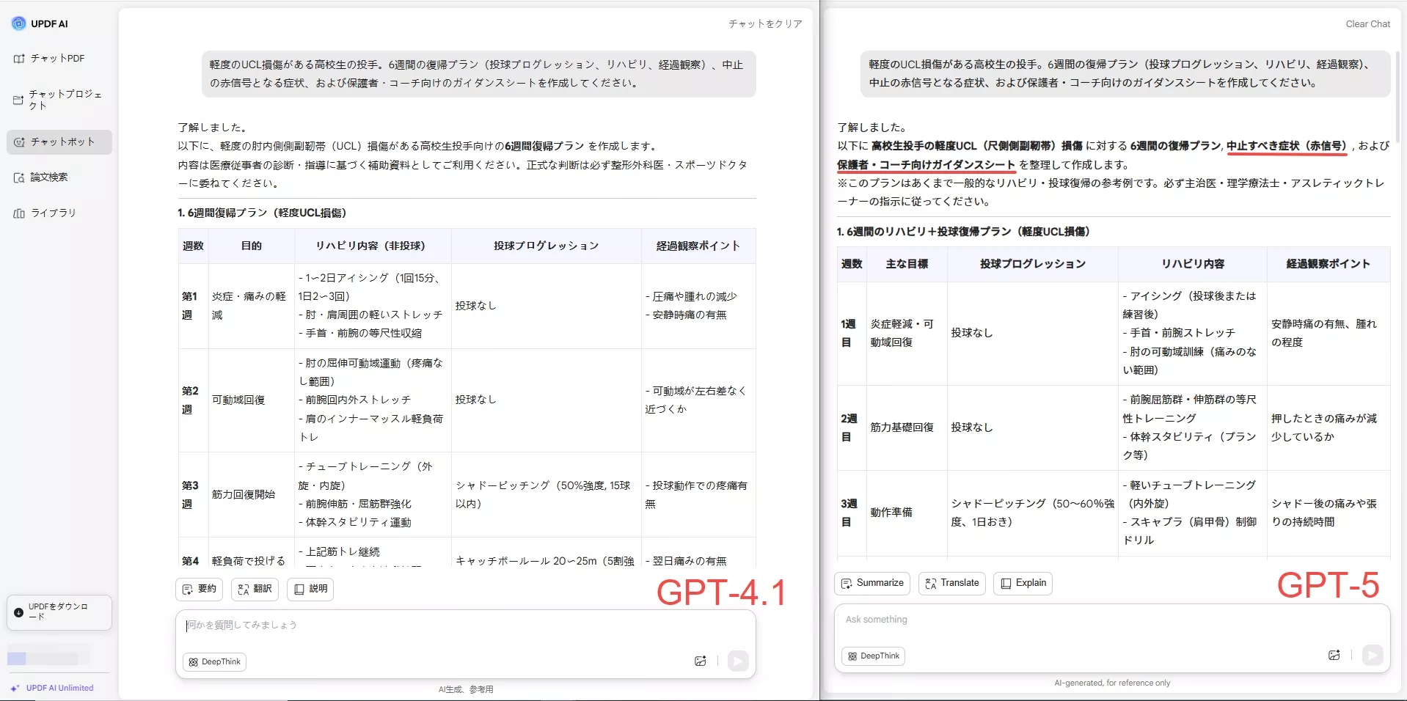Click the send arrow in the GPT-5 panel

1372,656
